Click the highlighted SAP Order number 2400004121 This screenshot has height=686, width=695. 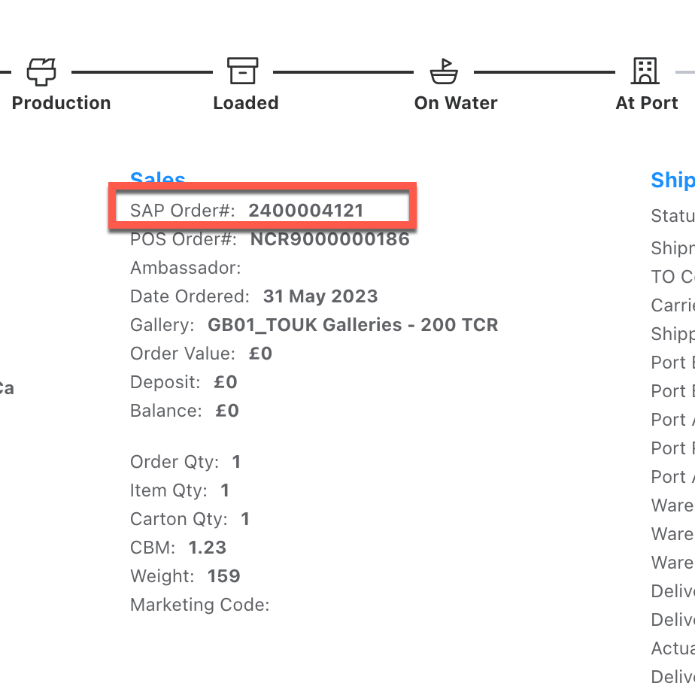pos(306,211)
